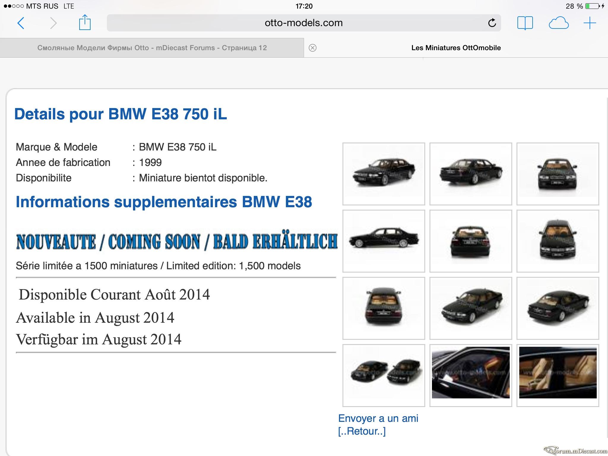
Task: Click the [..Retour..] link
Action: click(x=362, y=431)
